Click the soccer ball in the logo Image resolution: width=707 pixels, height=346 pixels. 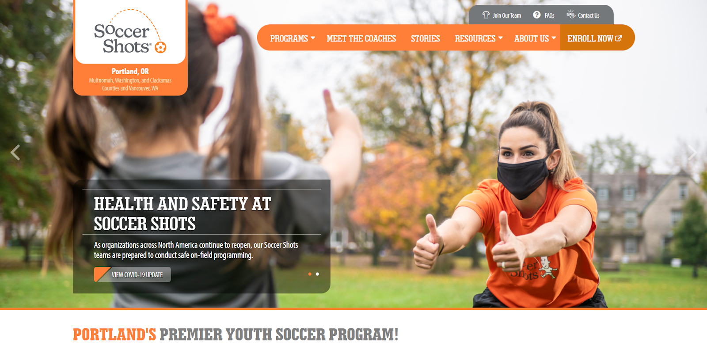coord(161,47)
